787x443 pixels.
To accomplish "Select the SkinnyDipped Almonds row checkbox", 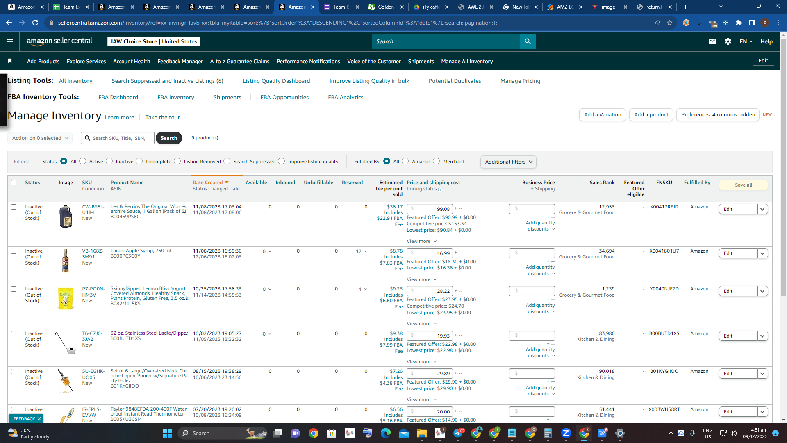I will click(14, 289).
